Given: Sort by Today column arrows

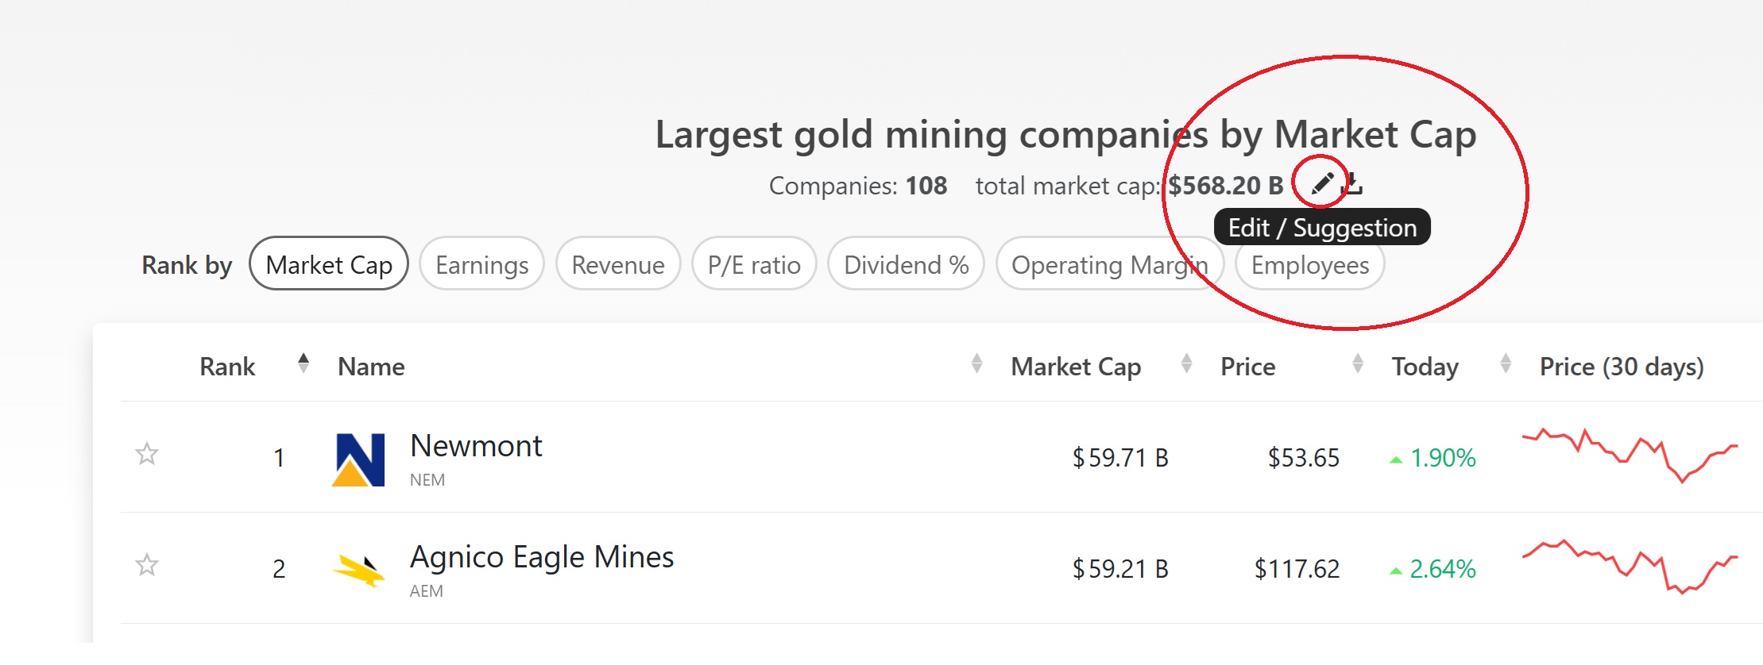Looking at the screenshot, I should click(1505, 364).
